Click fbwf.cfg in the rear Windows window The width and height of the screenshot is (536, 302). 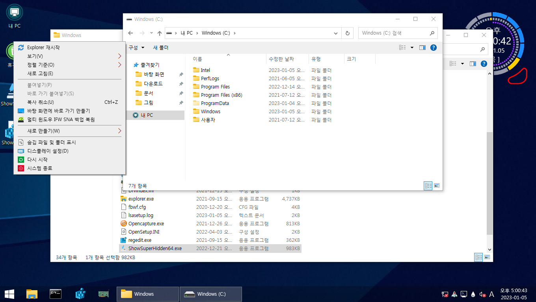click(x=137, y=207)
